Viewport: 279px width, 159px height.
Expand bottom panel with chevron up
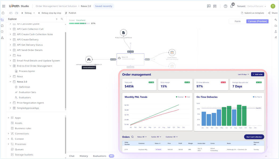266,156
